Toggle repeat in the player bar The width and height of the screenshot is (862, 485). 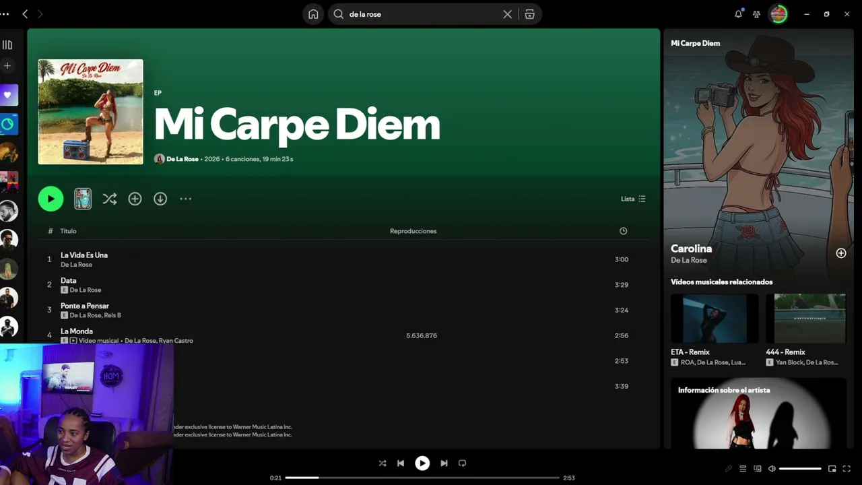click(x=462, y=463)
